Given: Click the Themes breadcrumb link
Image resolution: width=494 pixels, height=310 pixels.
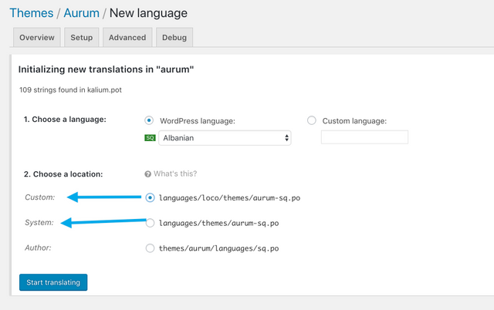Looking at the screenshot, I should [x=31, y=13].
